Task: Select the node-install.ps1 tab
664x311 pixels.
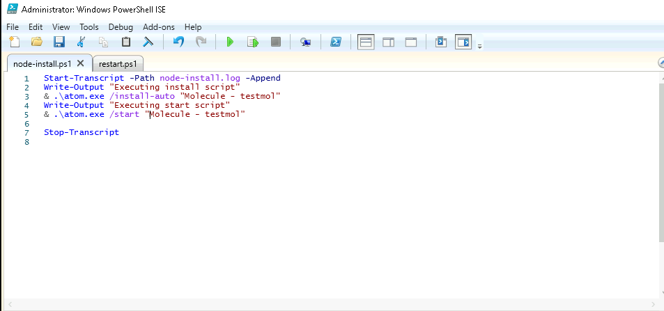Action: (43, 64)
